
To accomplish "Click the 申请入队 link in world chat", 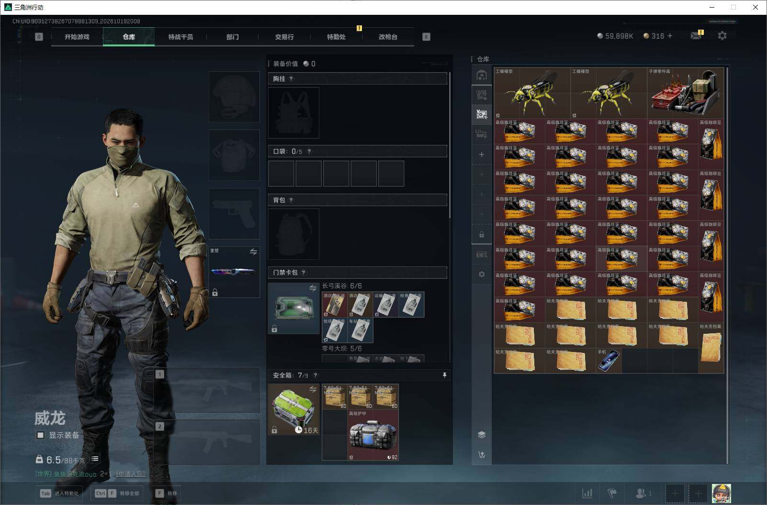I will pyautogui.click(x=130, y=474).
